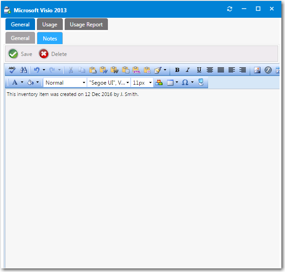Open Find and Replace binoculars icon

[23, 70]
